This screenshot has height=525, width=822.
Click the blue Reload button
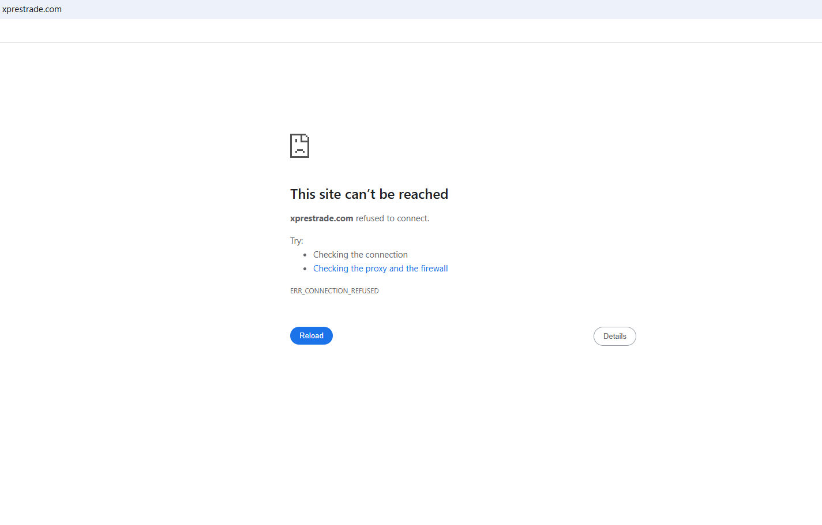pos(311,335)
